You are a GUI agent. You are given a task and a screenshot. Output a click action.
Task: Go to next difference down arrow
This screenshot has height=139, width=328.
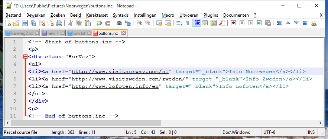pyautogui.click(x=296, y=23)
